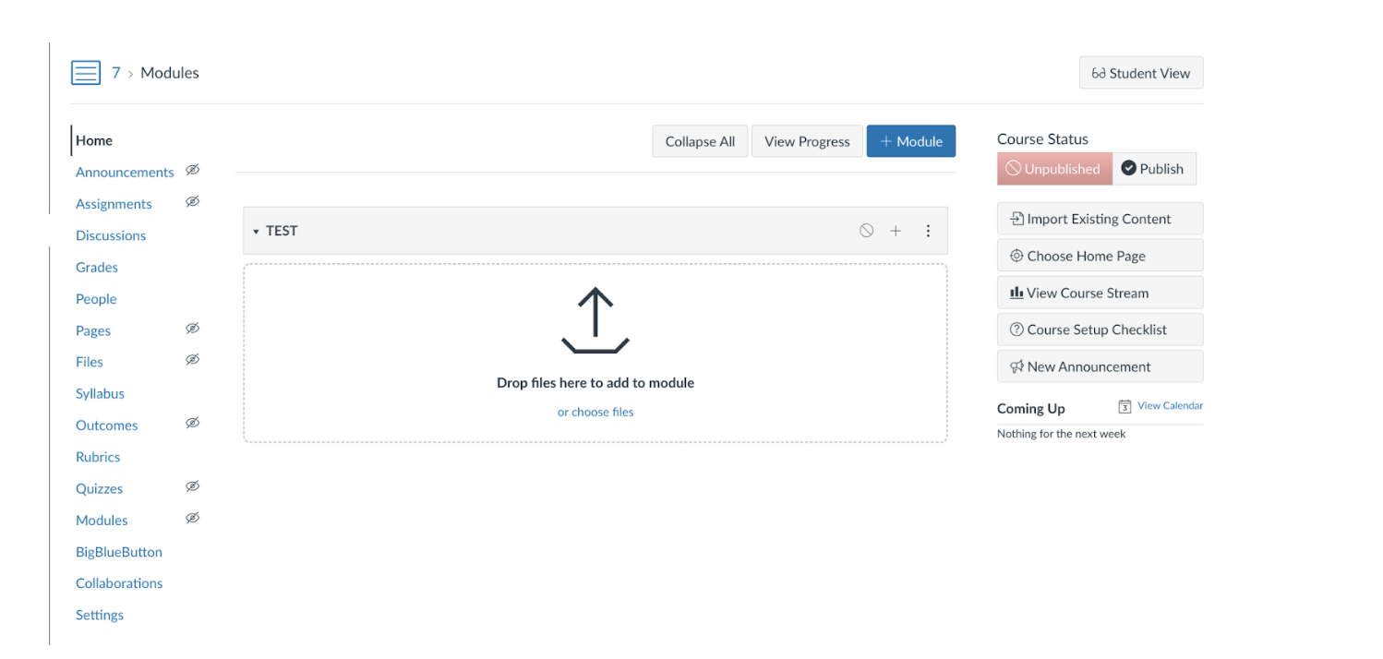The width and height of the screenshot is (1383, 659).
Task: Select People in the sidebar
Action: (96, 299)
